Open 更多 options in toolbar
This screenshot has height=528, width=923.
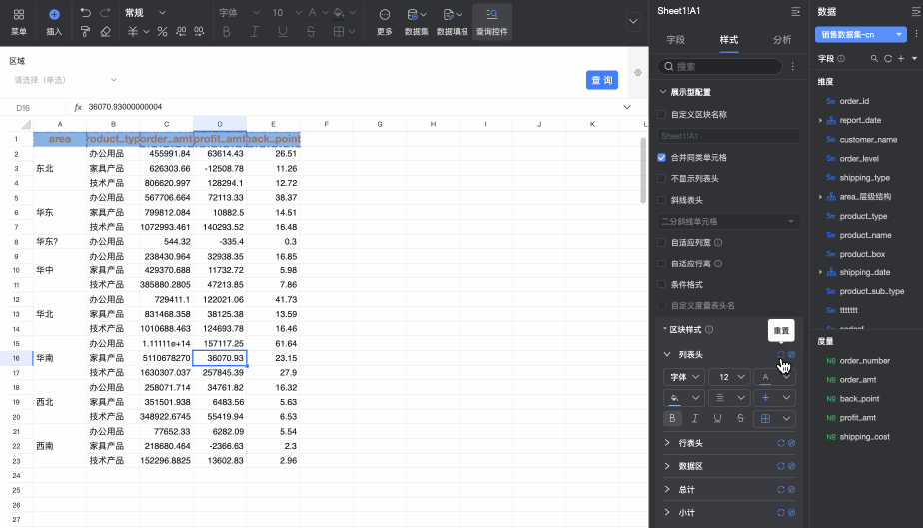coord(385,22)
